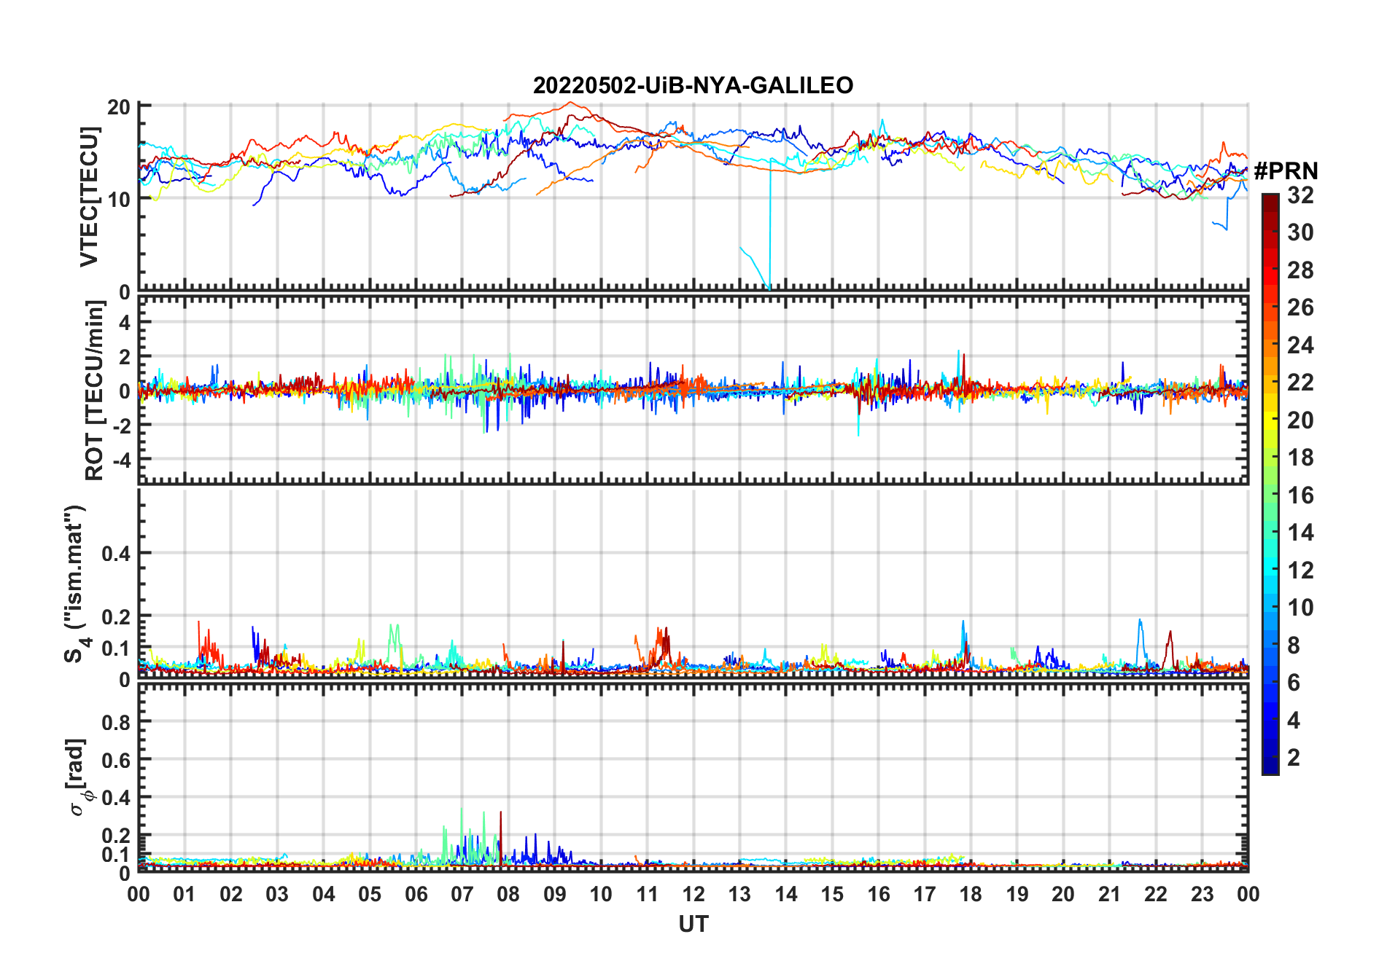The height and width of the screenshot is (969, 1387).
Task: Click x-axis hour tick label 03
Action: (277, 895)
